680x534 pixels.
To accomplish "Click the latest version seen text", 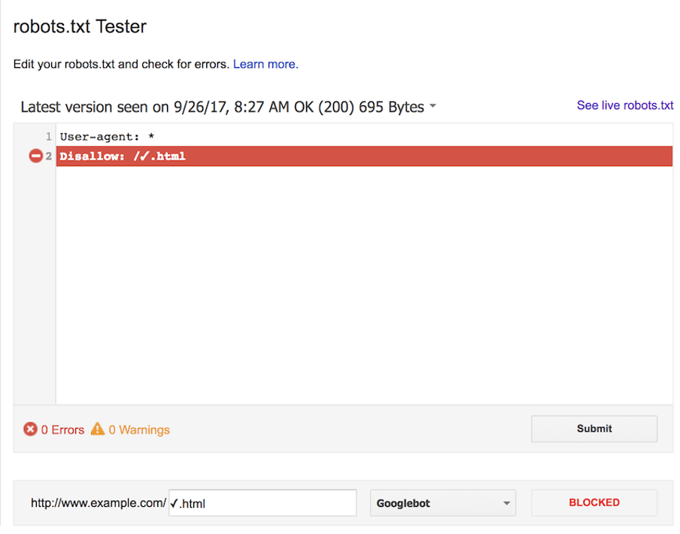I will point(222,107).
